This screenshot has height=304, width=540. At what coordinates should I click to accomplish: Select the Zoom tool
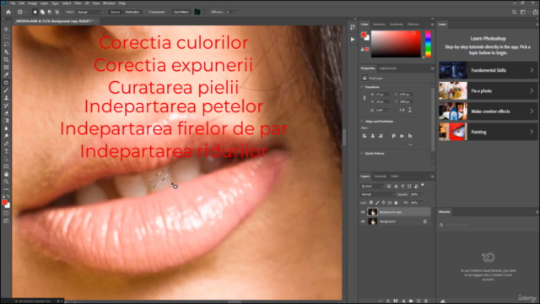point(6,182)
